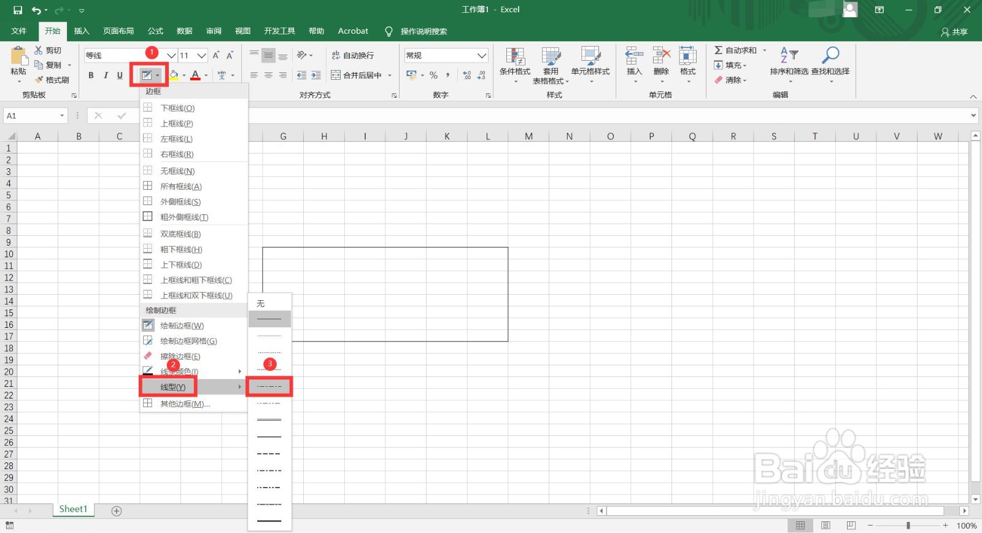The image size is (982, 533).
Task: Choose 其他边框 (More Borders) menu item
Action: 194,403
